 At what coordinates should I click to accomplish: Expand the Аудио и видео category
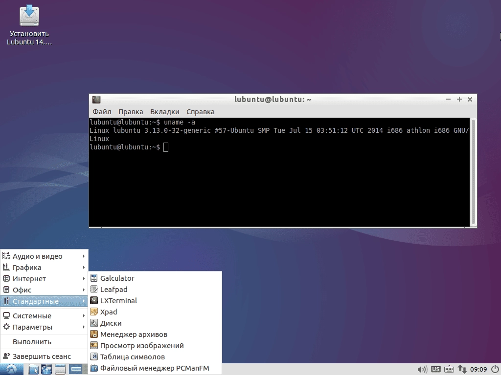(44, 256)
